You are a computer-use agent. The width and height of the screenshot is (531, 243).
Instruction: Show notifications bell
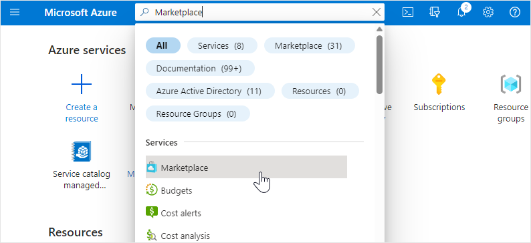click(x=461, y=13)
